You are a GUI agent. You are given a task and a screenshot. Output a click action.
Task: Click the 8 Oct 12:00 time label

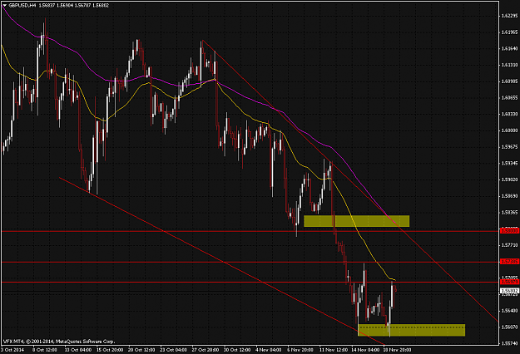click(x=45, y=350)
